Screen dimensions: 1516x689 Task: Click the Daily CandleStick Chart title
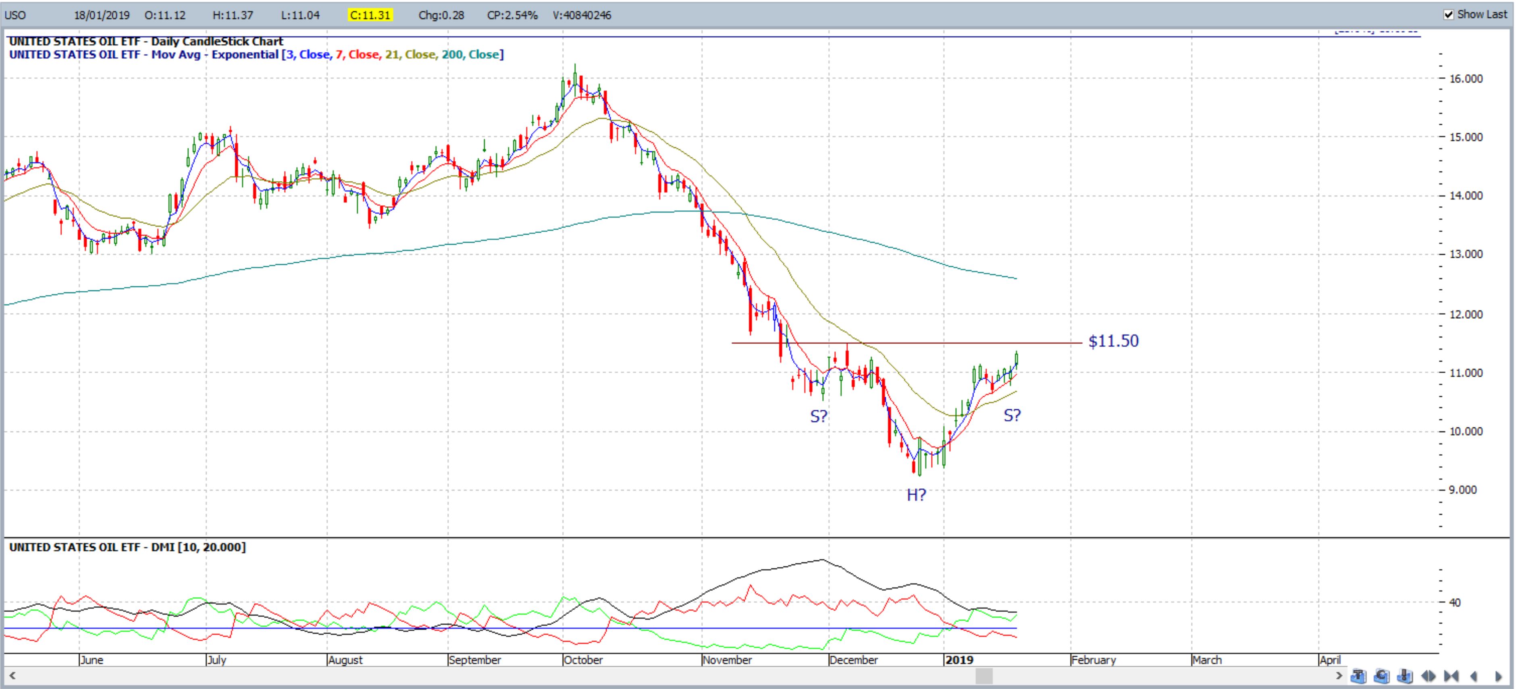pyautogui.click(x=147, y=41)
